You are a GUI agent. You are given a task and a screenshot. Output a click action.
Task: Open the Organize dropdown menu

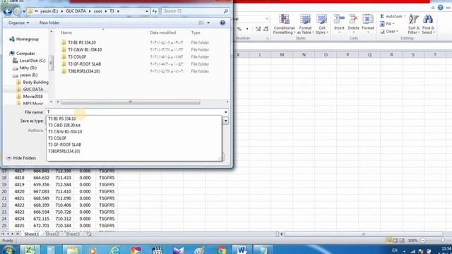18,23
